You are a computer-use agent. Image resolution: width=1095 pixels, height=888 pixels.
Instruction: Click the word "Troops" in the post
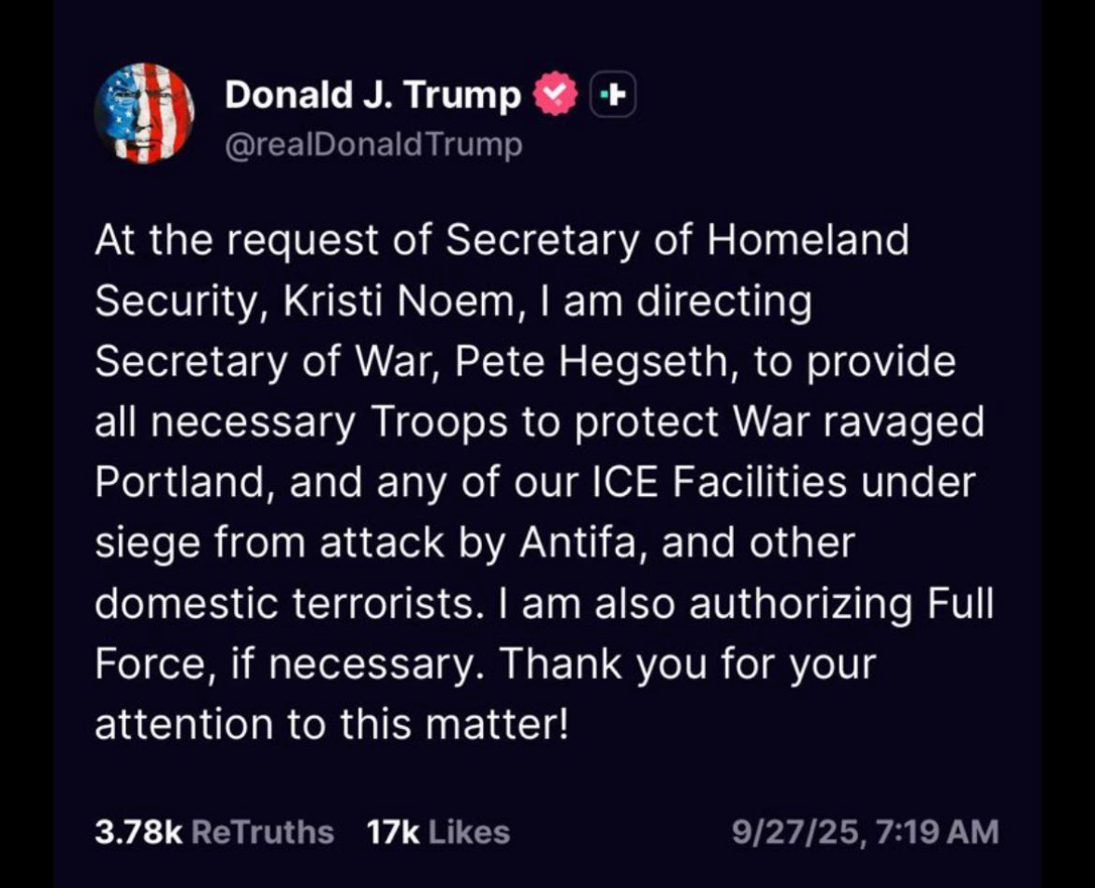click(439, 423)
